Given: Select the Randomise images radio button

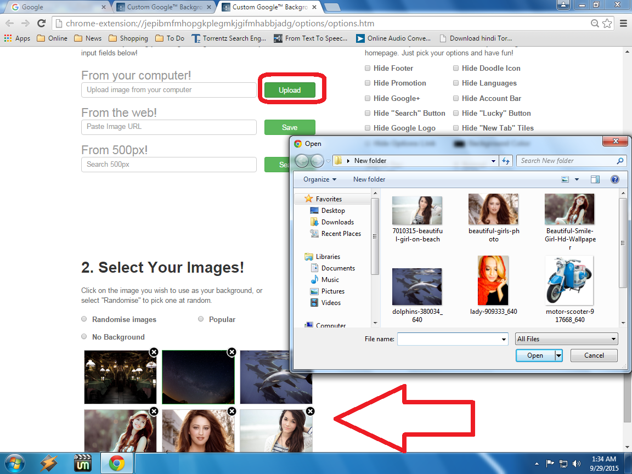Looking at the screenshot, I should [84, 319].
